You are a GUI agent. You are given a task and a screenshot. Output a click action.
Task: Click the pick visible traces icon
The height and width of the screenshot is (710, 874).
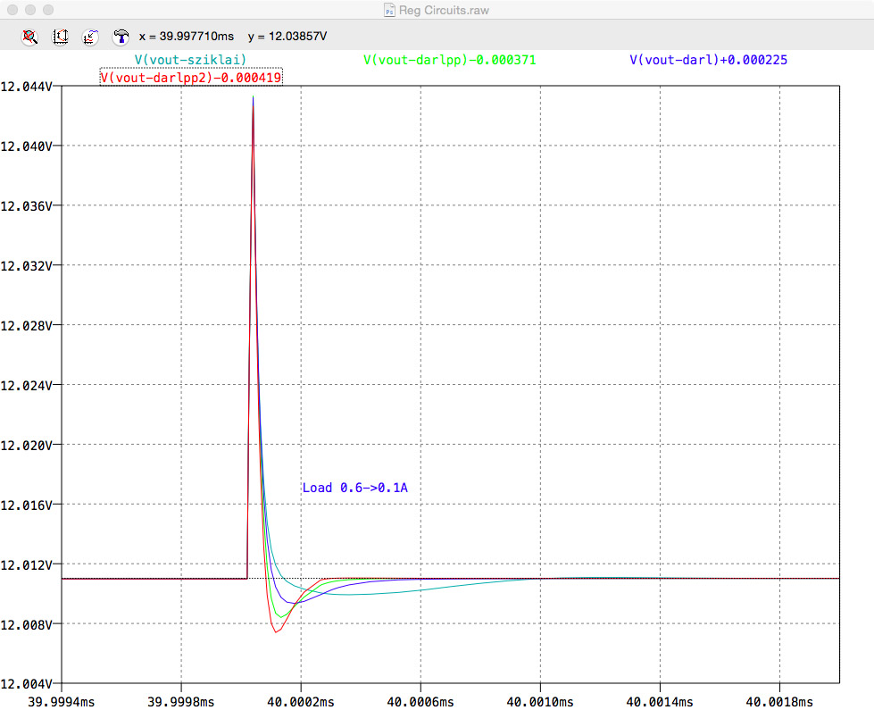[x=90, y=37]
